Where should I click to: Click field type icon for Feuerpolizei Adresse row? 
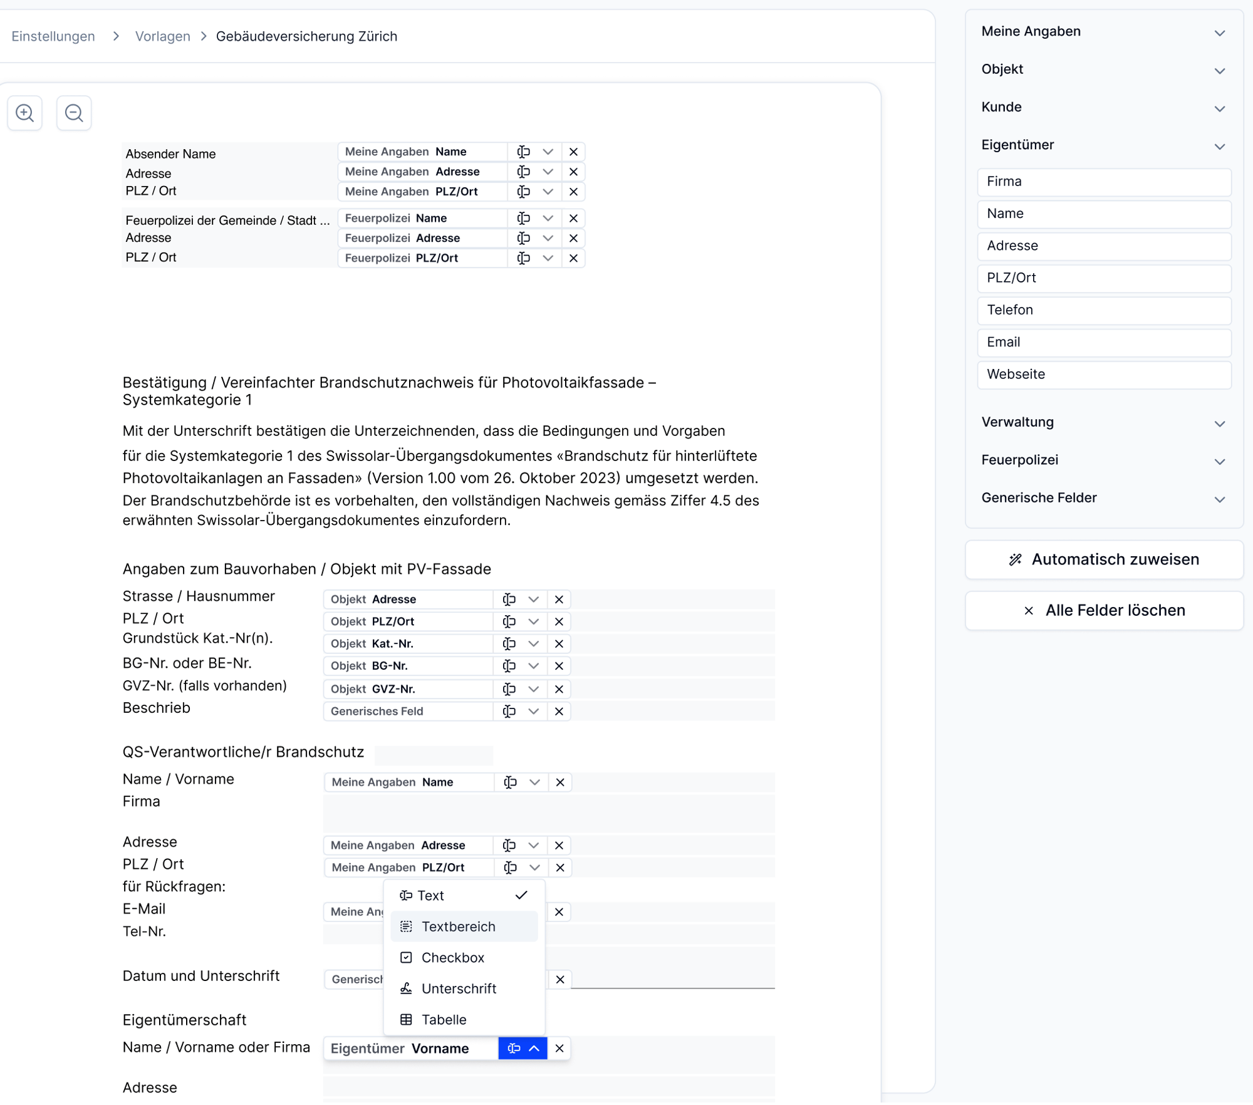523,238
